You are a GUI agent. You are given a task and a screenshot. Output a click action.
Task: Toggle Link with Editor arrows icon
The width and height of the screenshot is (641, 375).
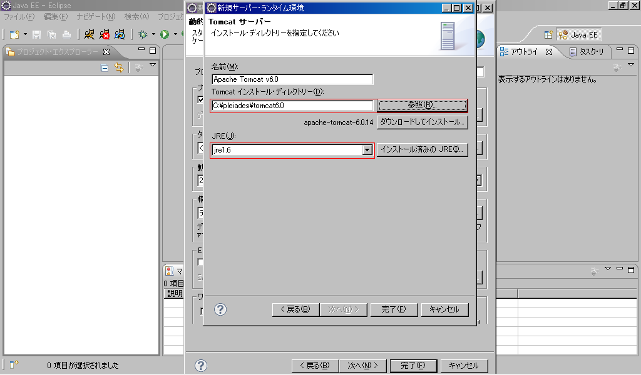(119, 67)
